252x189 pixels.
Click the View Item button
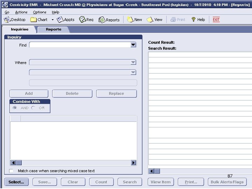pos(161,182)
